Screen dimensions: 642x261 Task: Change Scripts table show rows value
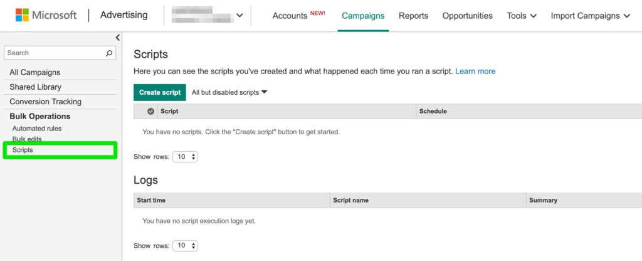click(185, 156)
